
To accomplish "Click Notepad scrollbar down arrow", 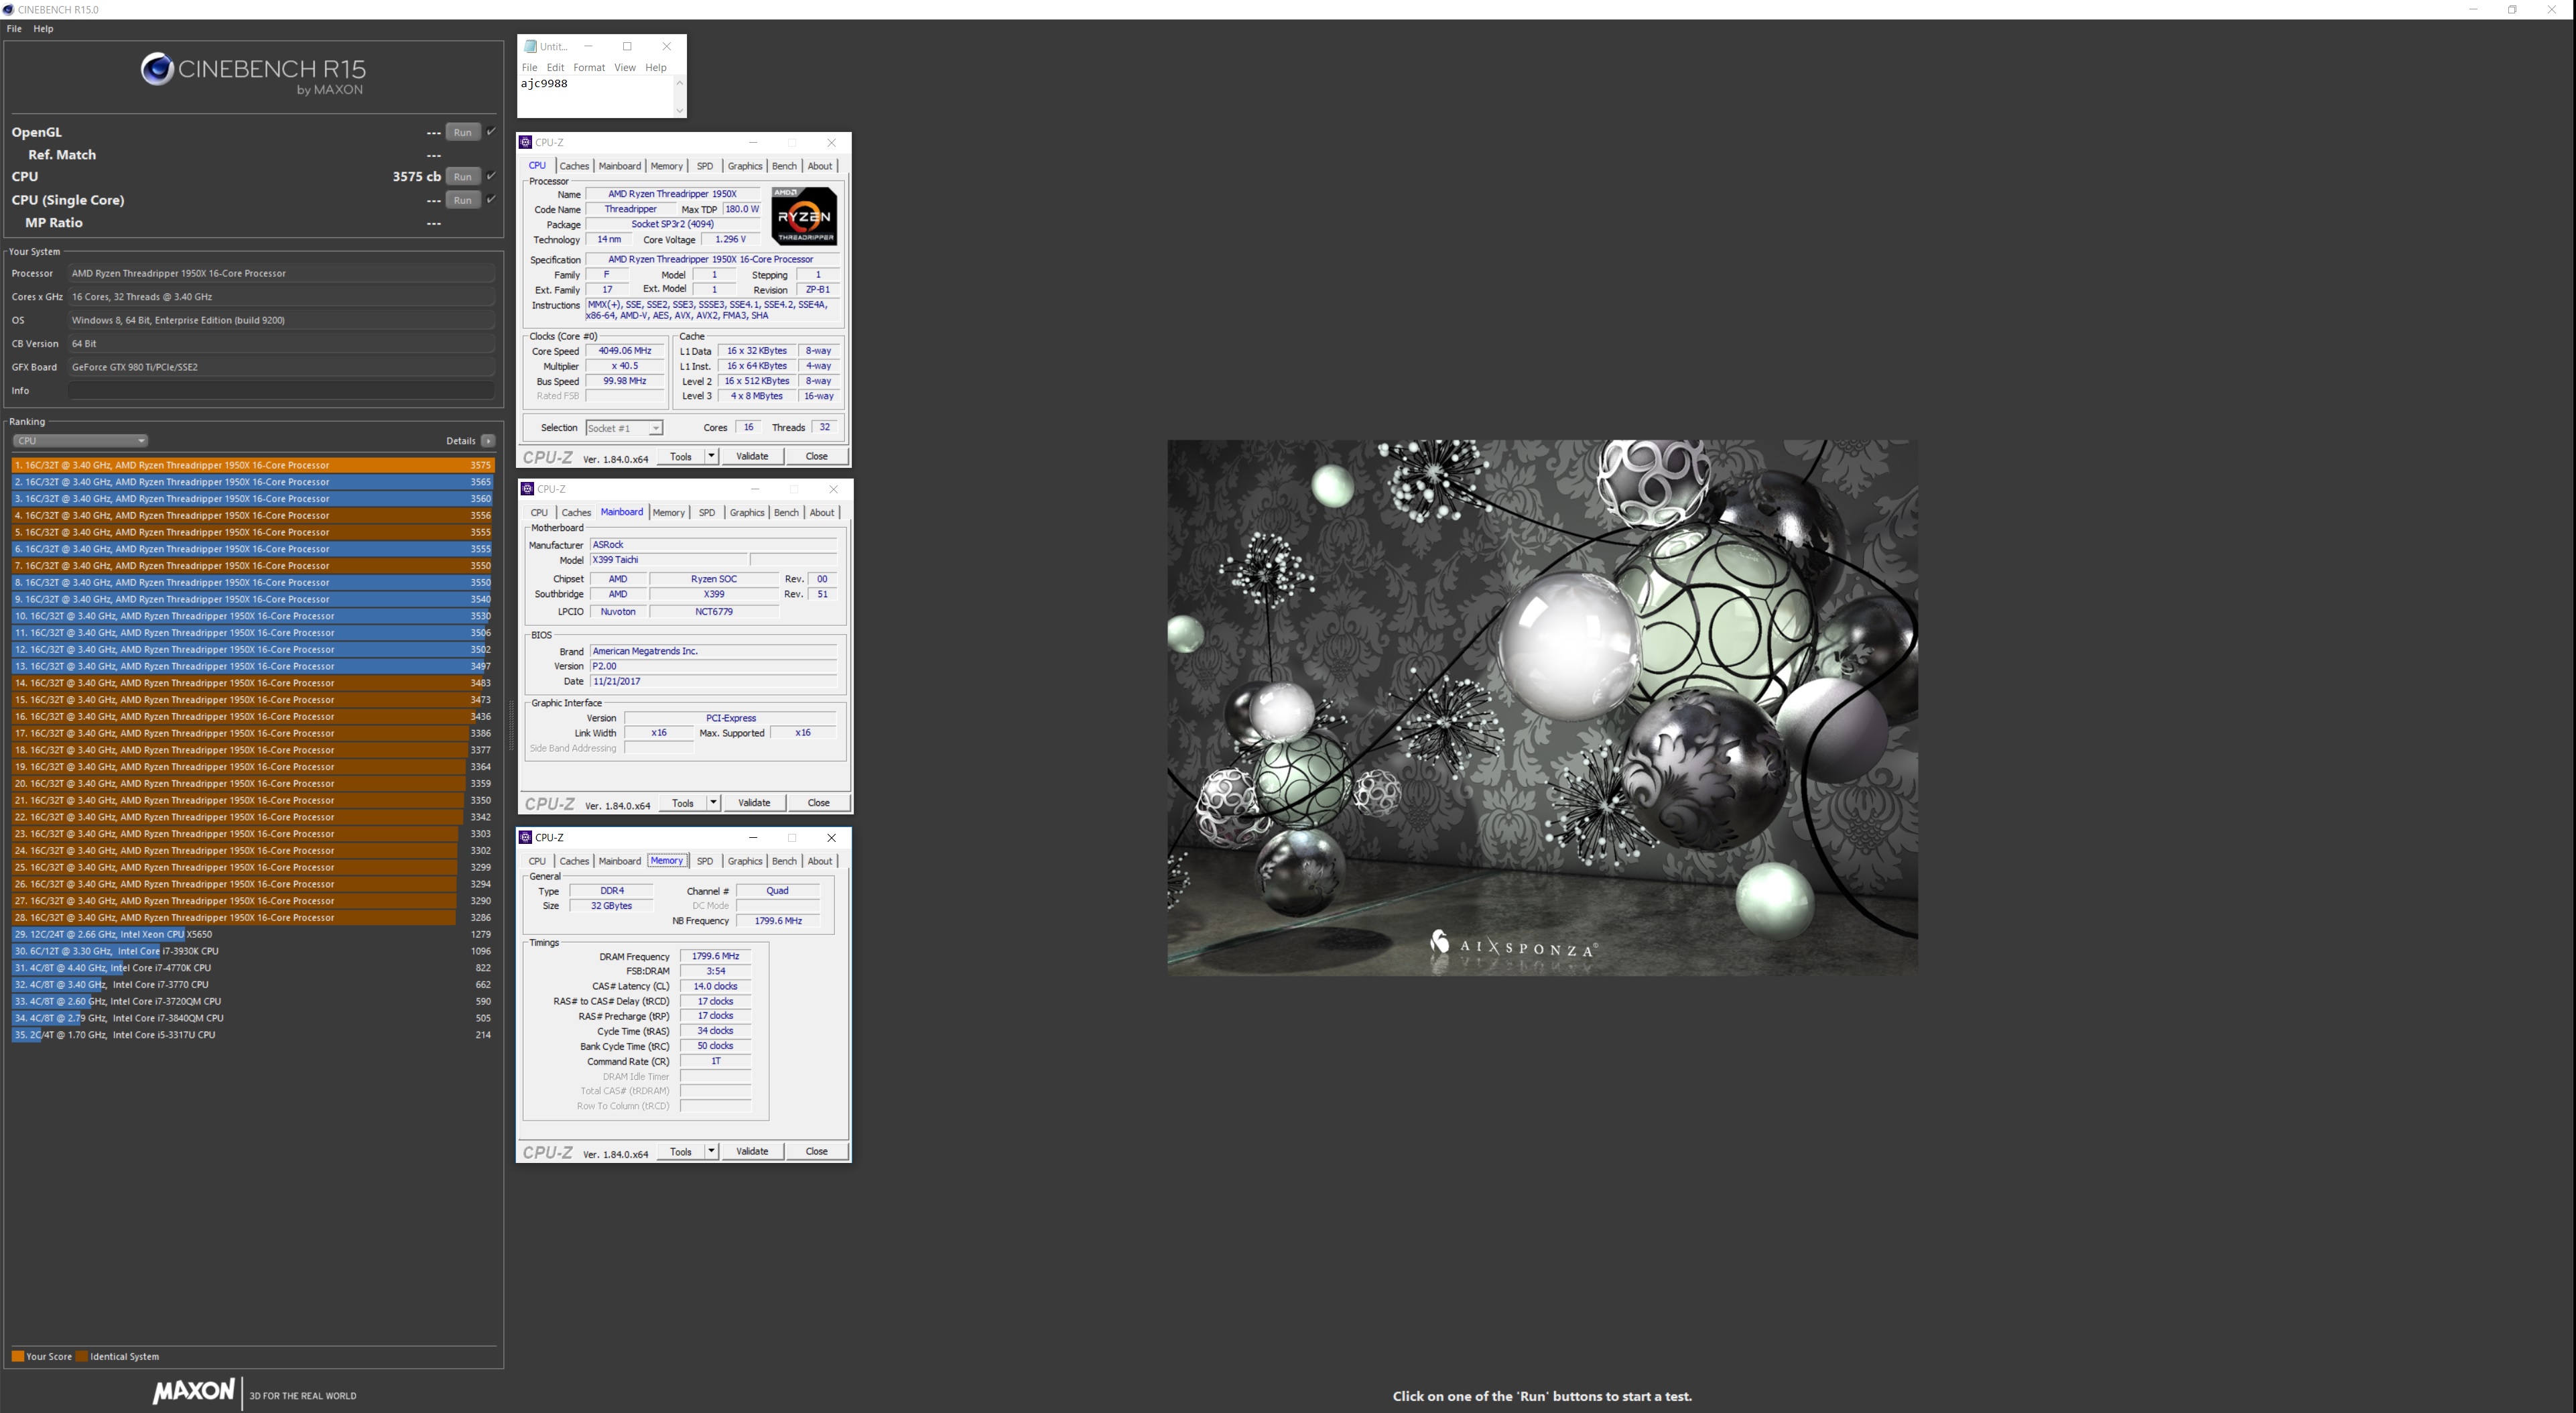I will (x=680, y=110).
